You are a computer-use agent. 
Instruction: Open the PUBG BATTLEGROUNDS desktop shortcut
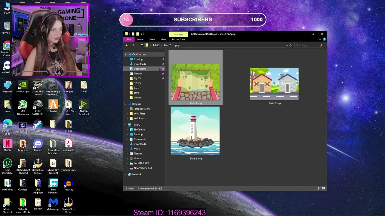click(38, 108)
